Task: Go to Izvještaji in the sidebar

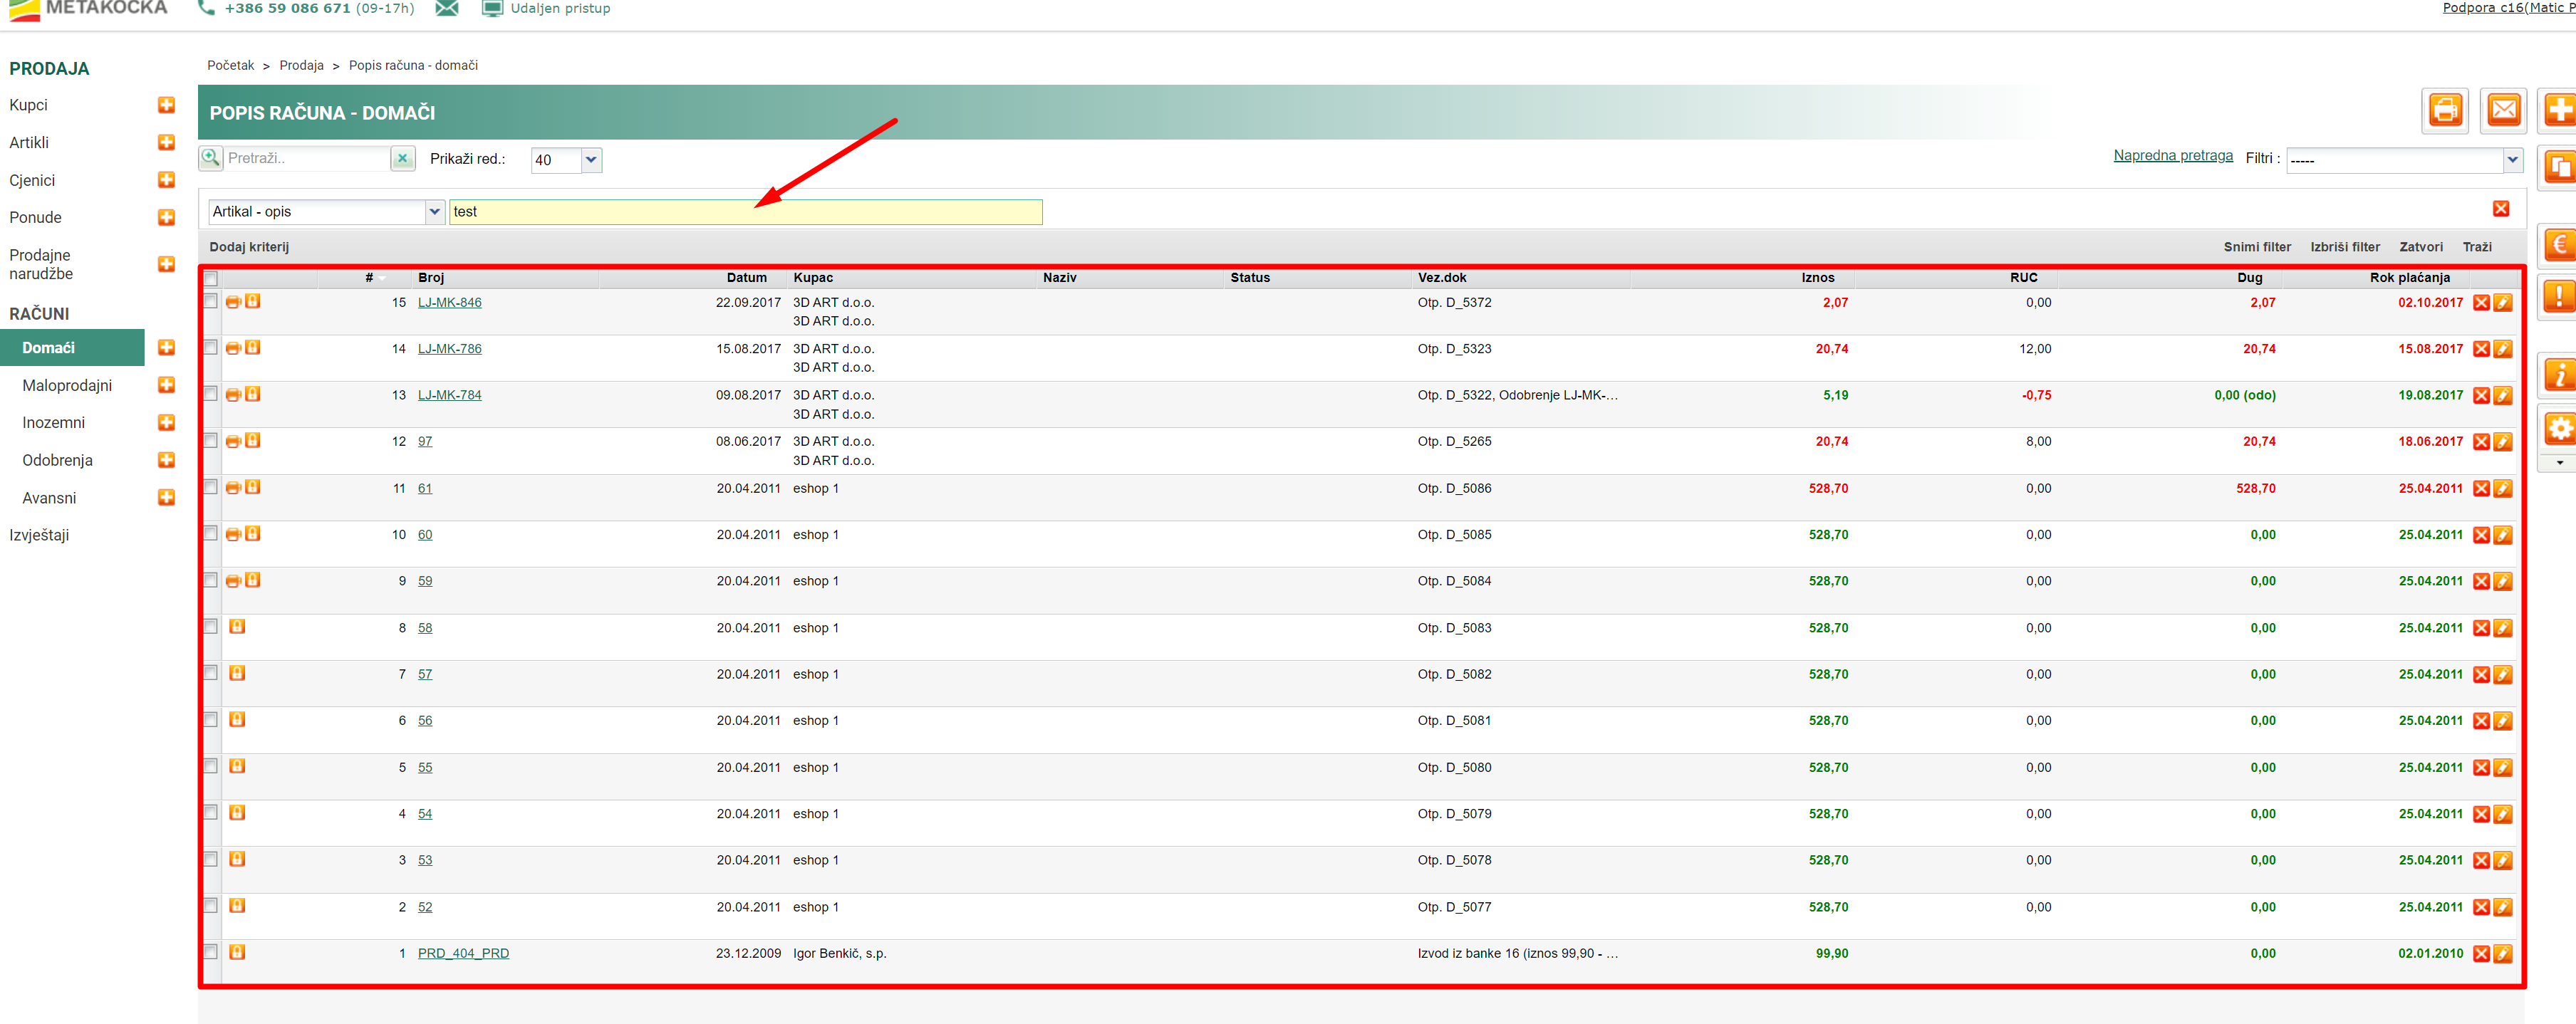Action: pyautogui.click(x=39, y=535)
